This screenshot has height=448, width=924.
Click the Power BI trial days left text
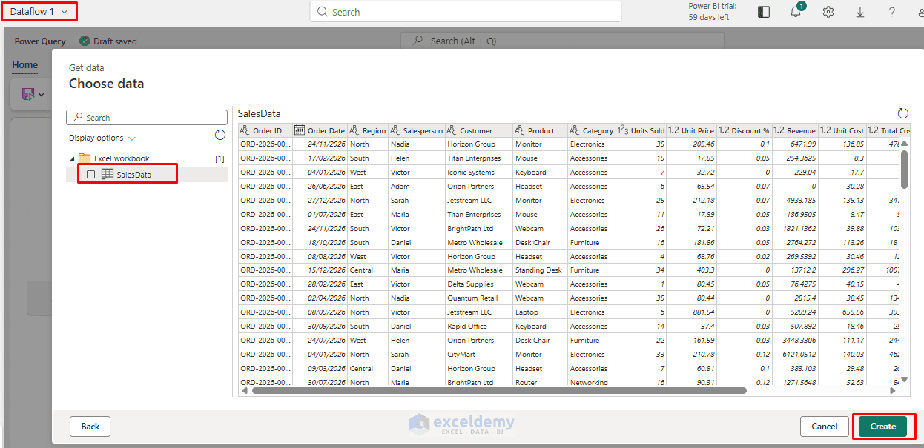(x=713, y=12)
